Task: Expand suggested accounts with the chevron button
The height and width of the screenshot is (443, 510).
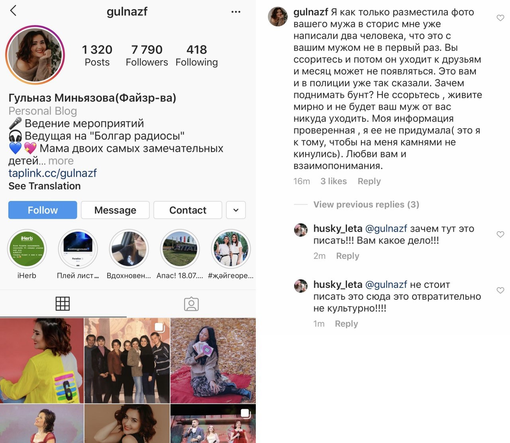Action: pos(236,210)
